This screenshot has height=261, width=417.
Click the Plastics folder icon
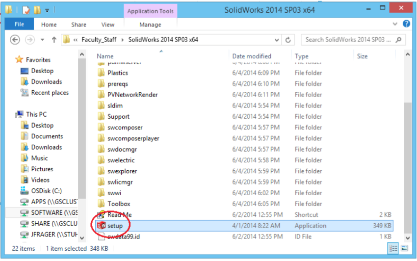[101, 73]
